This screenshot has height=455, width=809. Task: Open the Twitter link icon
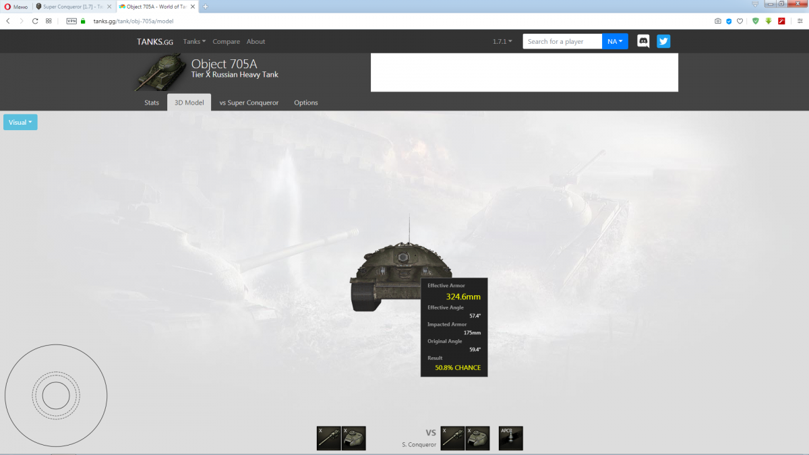(663, 41)
